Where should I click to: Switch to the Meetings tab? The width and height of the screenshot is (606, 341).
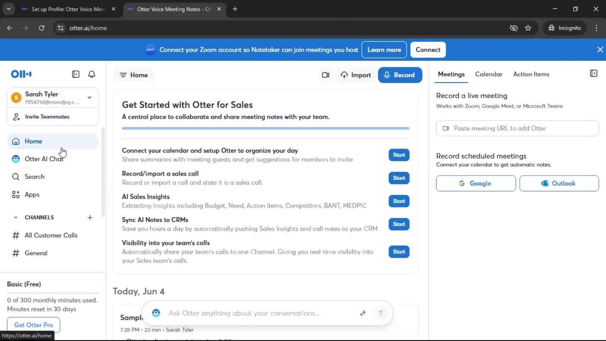pos(451,74)
